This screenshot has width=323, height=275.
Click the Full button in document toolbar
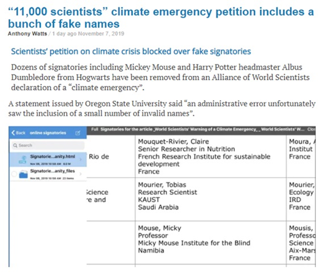[95, 129]
